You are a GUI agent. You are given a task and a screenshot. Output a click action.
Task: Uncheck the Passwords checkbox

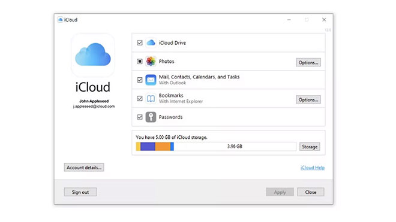(x=140, y=117)
